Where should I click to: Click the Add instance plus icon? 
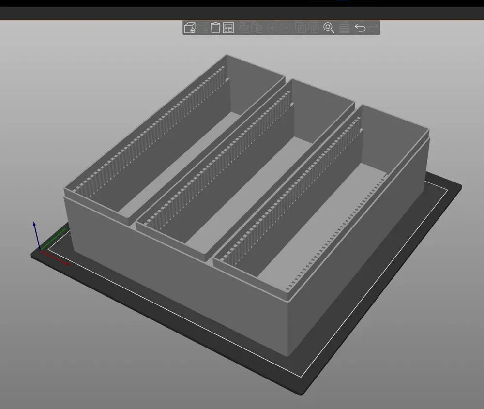tap(272, 28)
